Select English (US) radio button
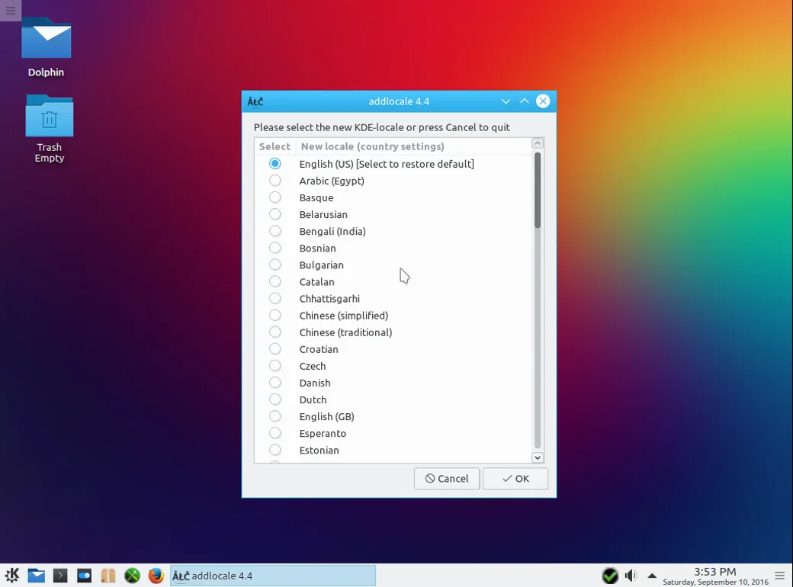The width and height of the screenshot is (793, 587). (x=275, y=164)
